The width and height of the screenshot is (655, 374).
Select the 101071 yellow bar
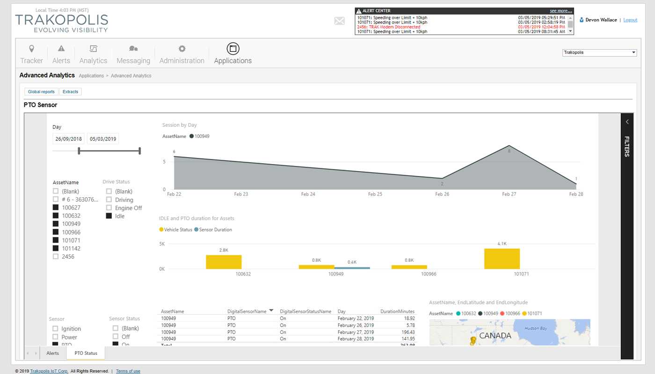point(502,259)
